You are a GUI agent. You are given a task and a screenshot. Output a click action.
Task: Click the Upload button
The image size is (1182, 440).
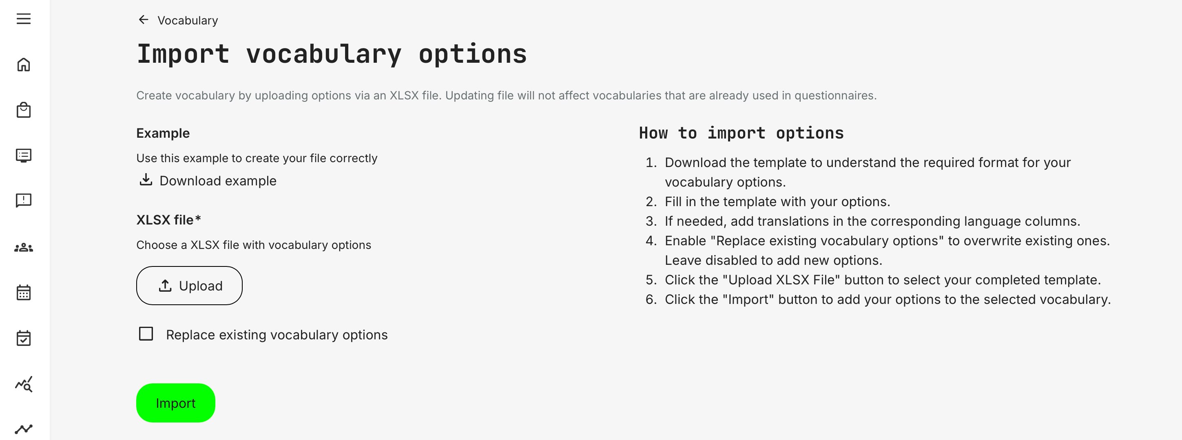pos(189,285)
